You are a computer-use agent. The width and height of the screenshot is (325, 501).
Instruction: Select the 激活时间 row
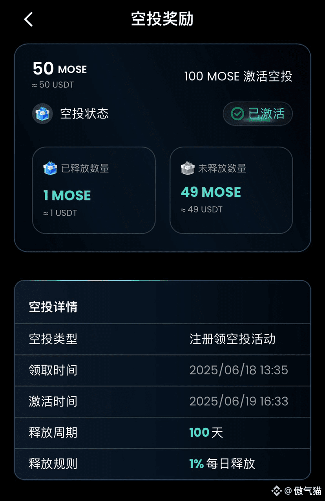(162, 402)
